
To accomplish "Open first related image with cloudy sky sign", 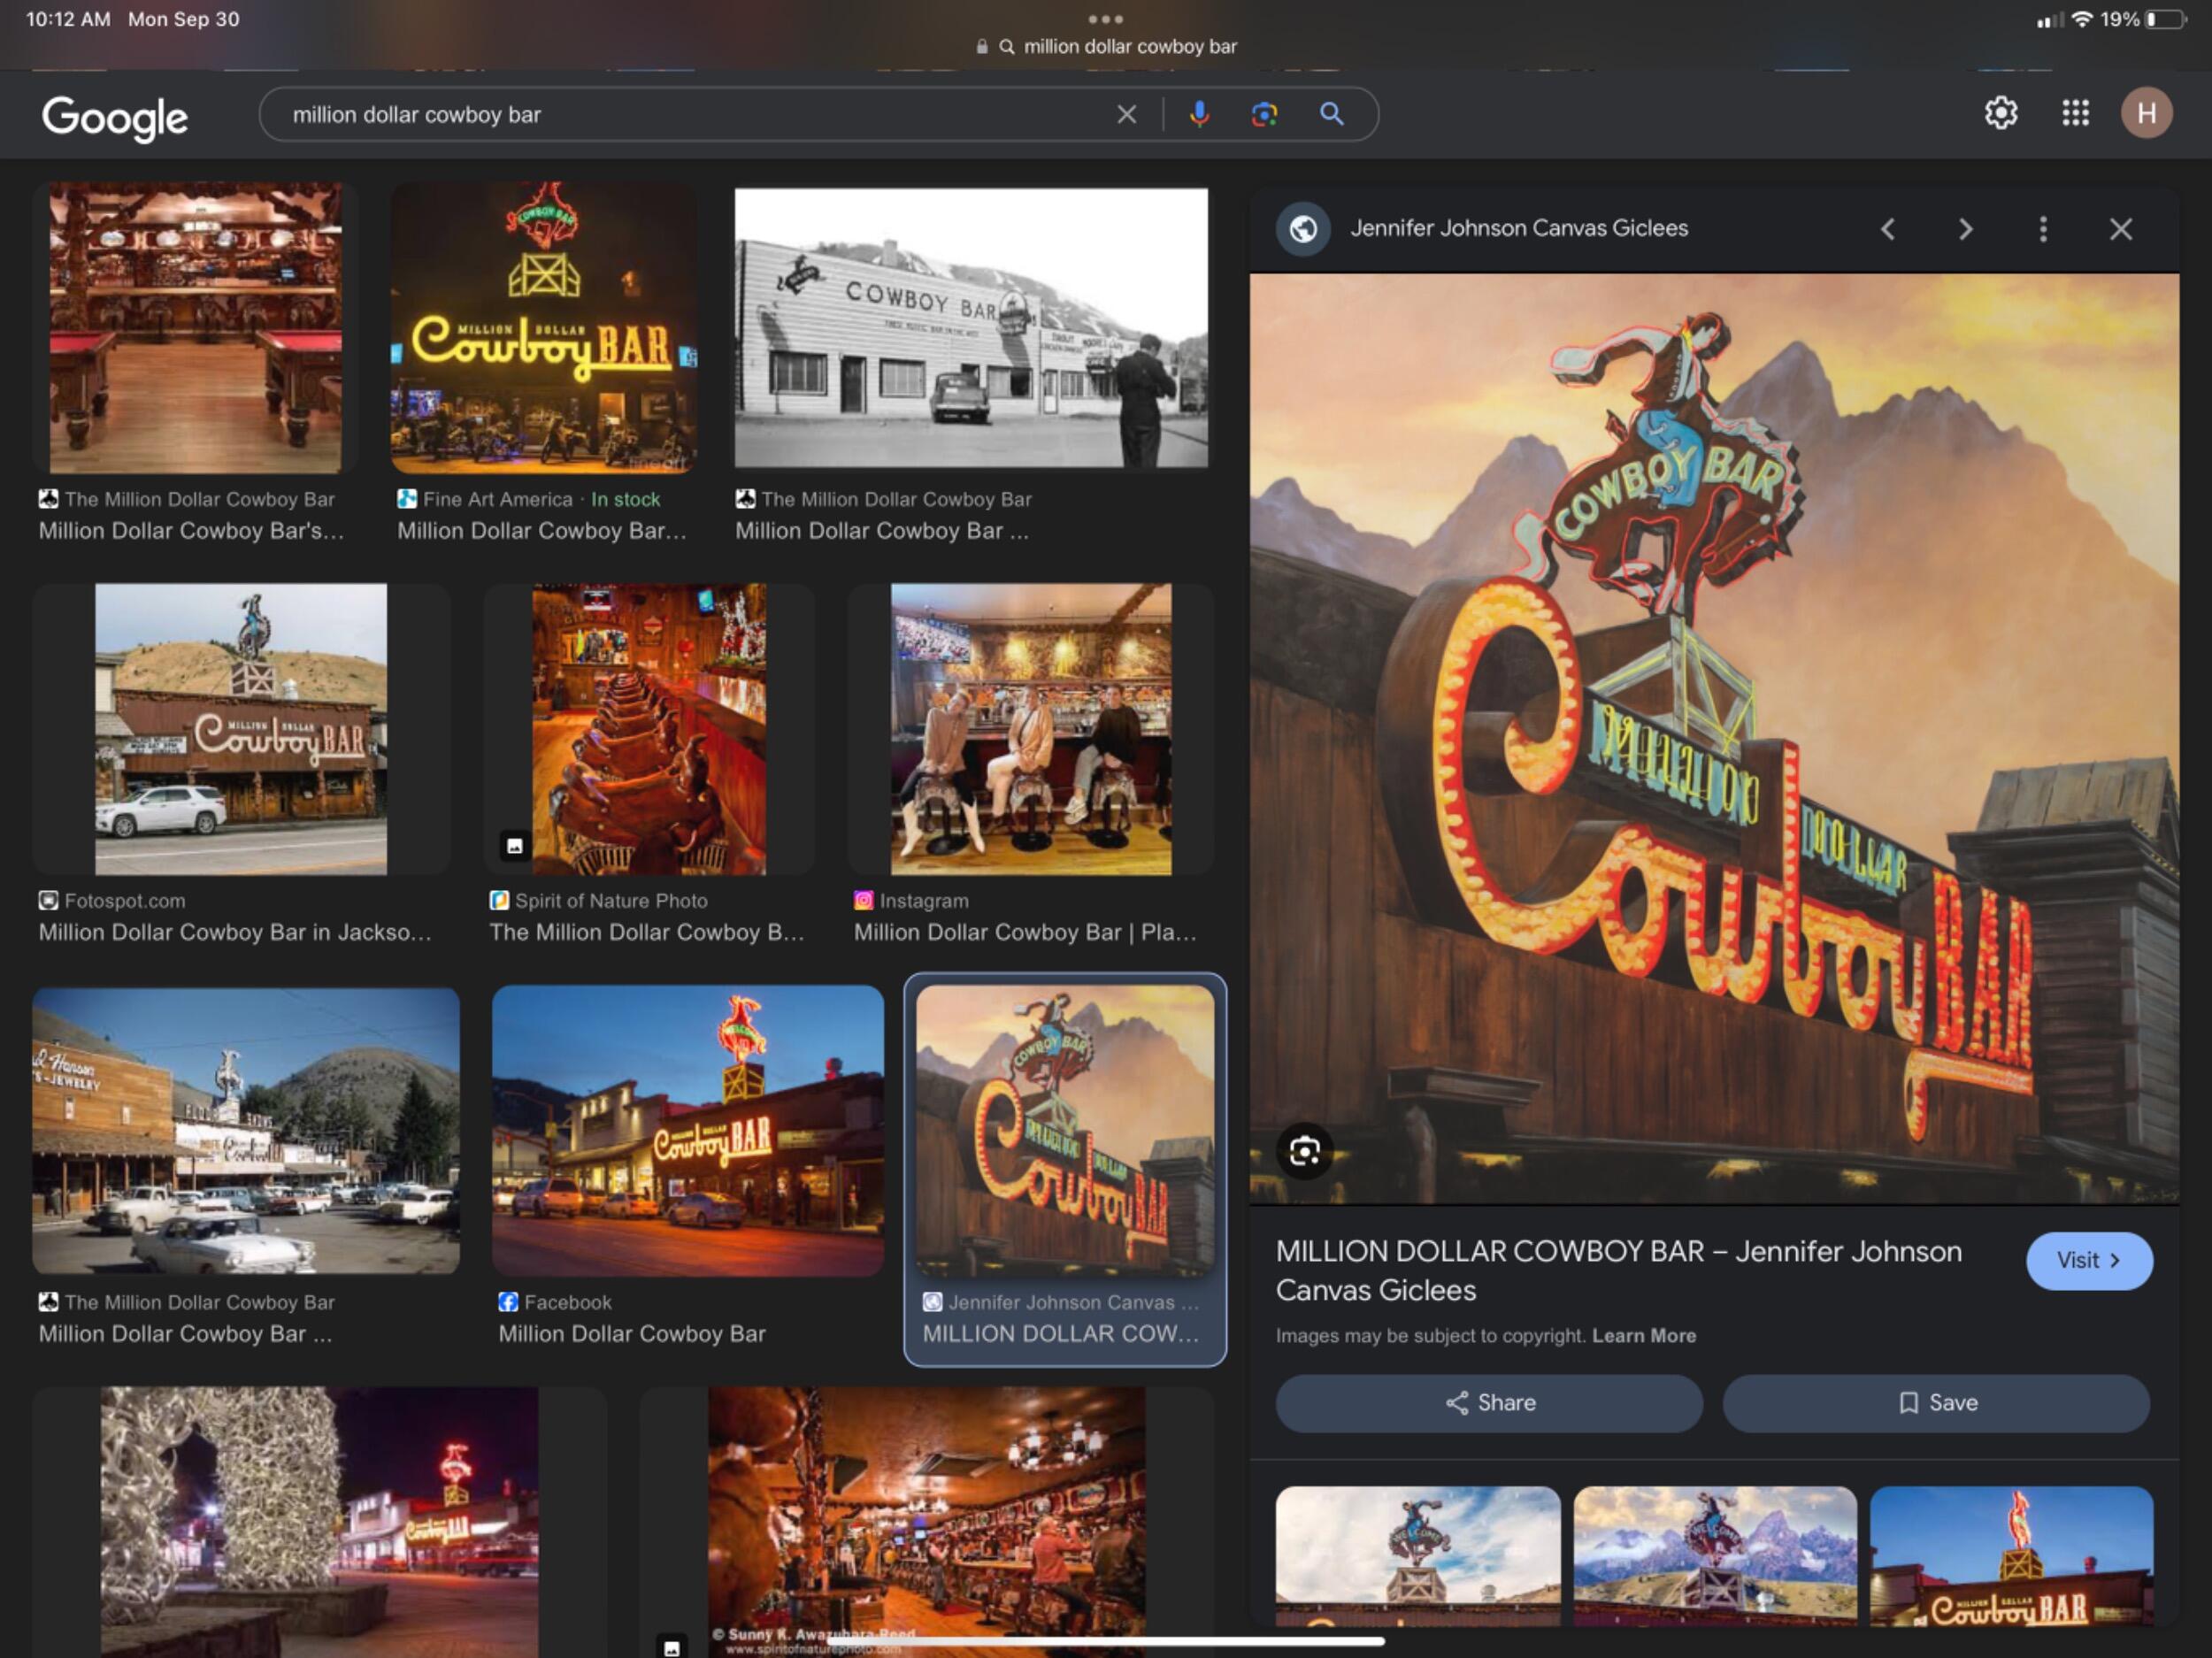I will 1417,1556.
